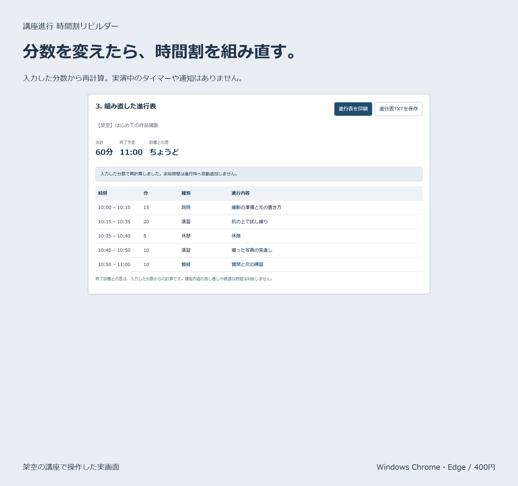This screenshot has height=486, width=518.
Task: Click the 質疑 type cell
Action: [186, 264]
